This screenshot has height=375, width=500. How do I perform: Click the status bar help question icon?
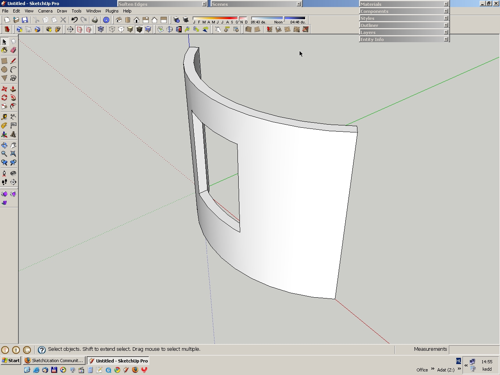point(41,350)
